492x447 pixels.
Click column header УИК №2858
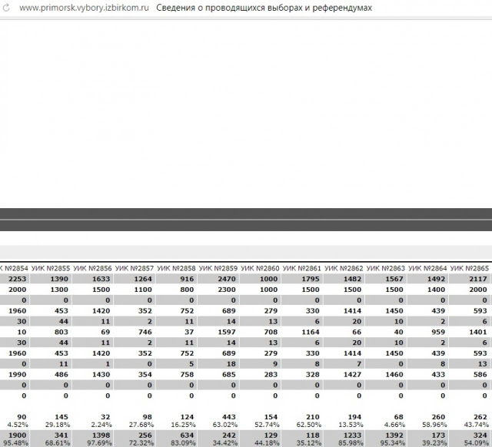click(176, 268)
